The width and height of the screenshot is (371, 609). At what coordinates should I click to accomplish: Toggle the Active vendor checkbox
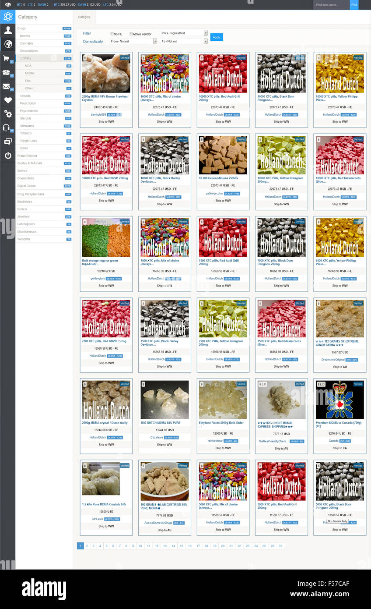point(130,34)
